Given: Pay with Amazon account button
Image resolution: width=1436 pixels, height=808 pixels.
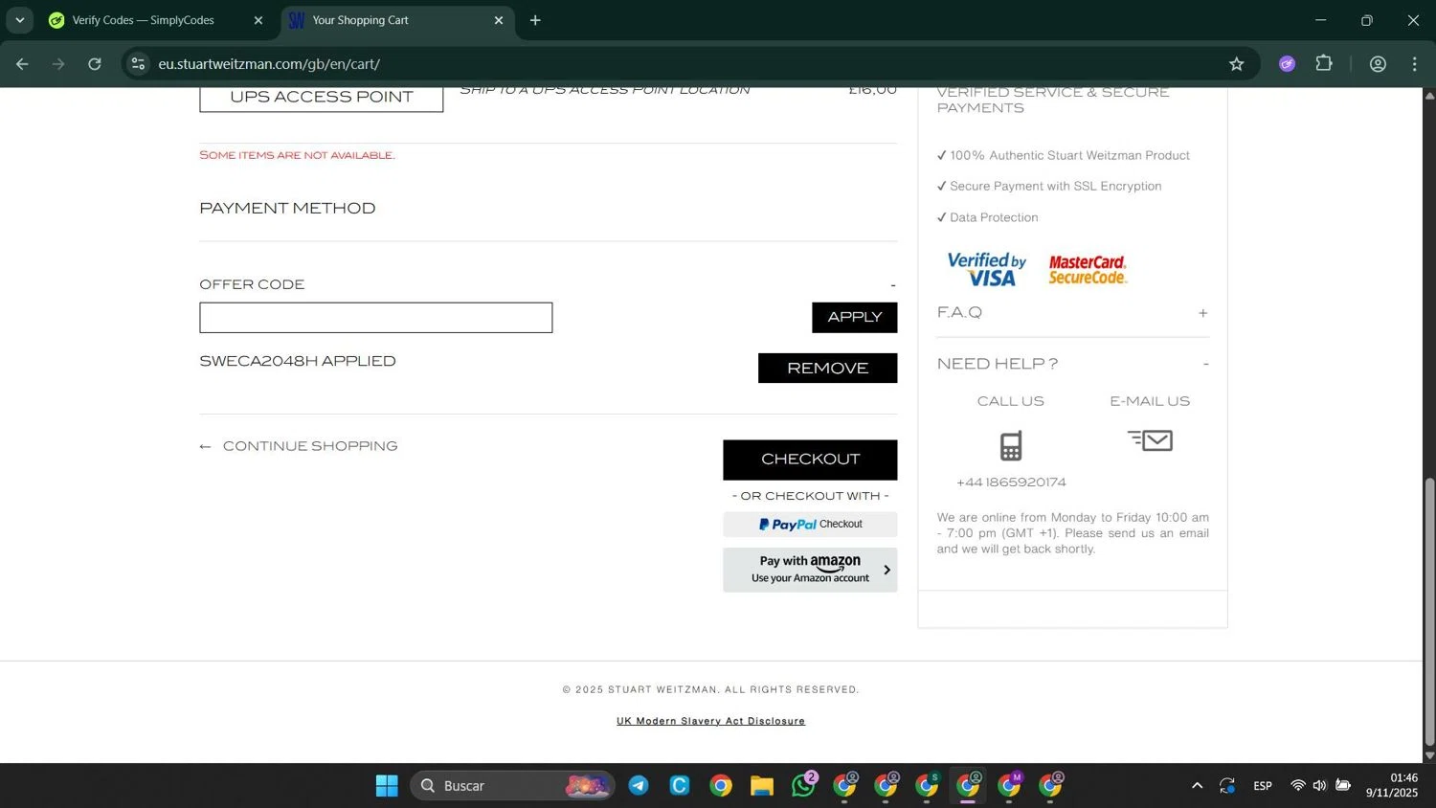Looking at the screenshot, I should pyautogui.click(x=810, y=570).
